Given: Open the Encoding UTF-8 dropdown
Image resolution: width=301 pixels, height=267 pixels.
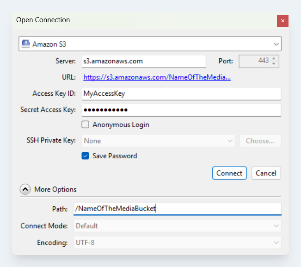Looking at the screenshot, I should [178, 242].
